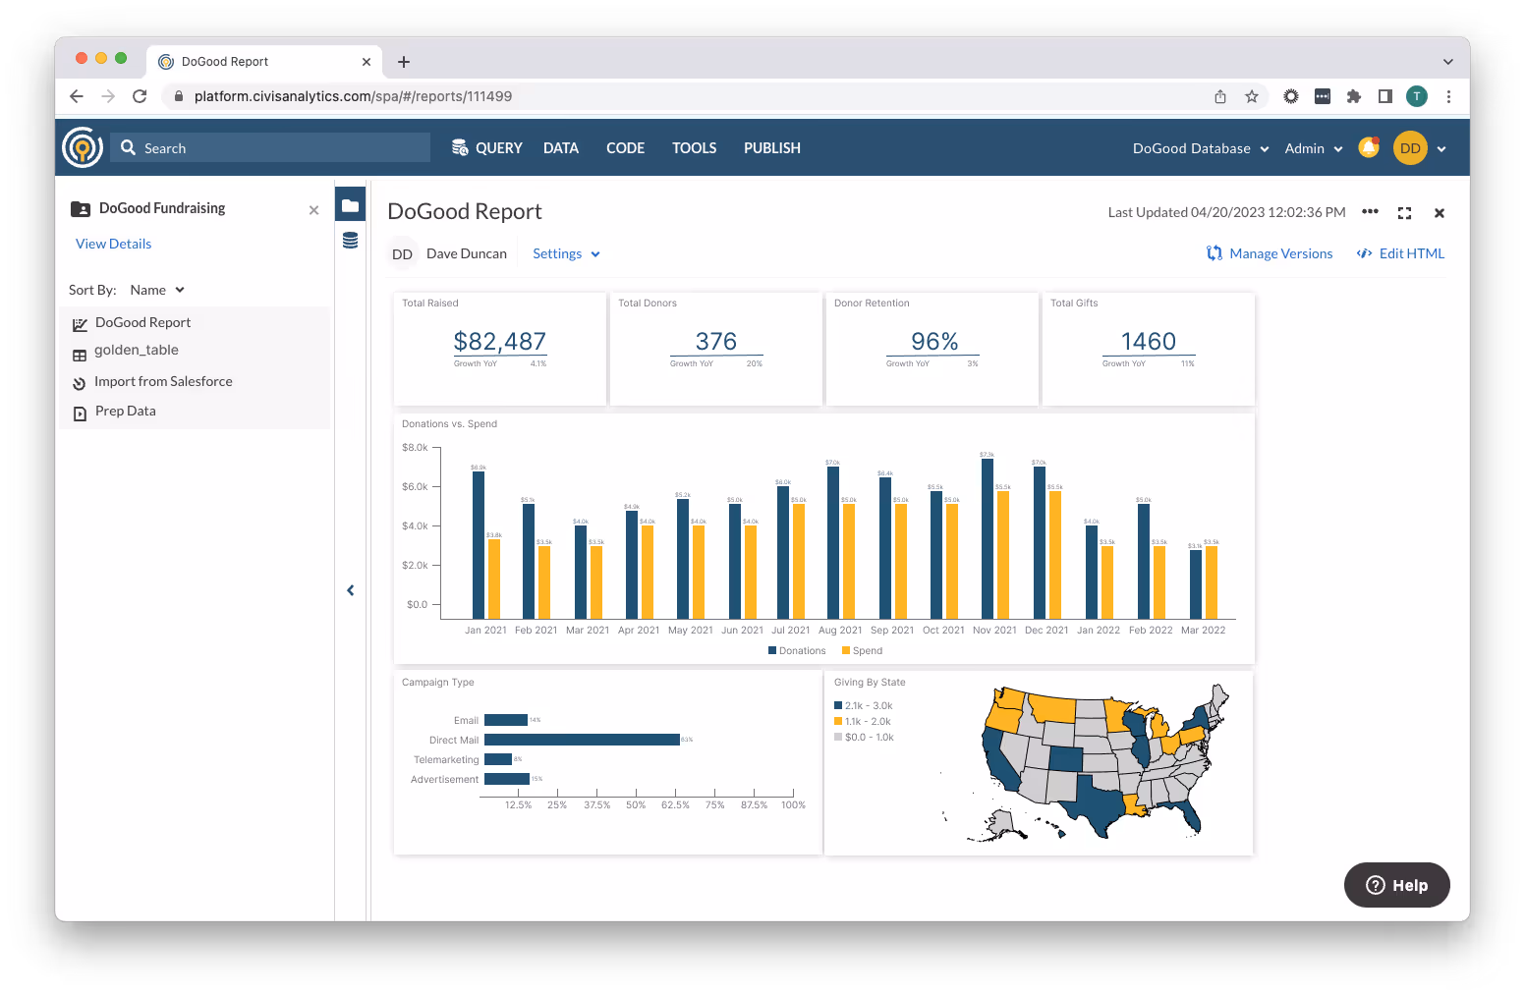1525x994 pixels.
Task: Click the Search input field
Action: coord(270,147)
